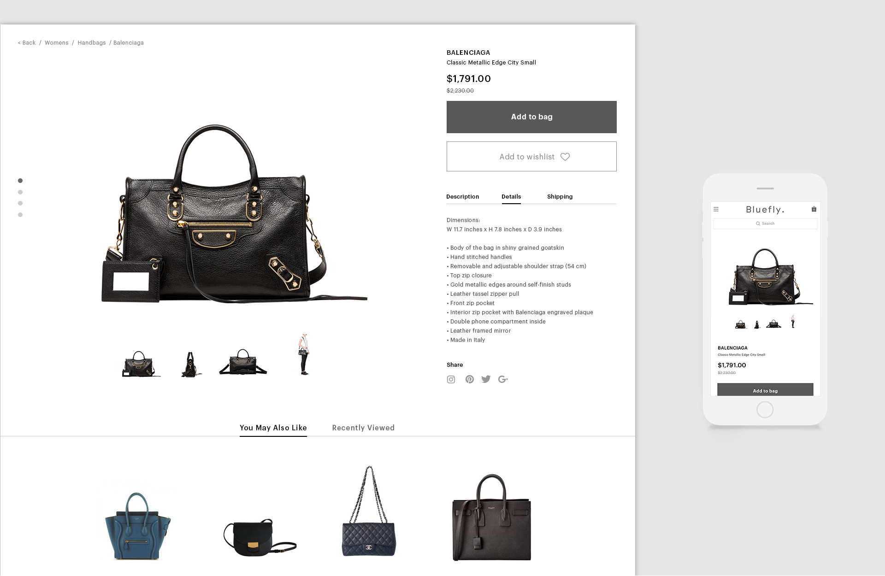Open Handbags breadcrumb link
The width and height of the screenshot is (885, 576).
pyautogui.click(x=92, y=43)
